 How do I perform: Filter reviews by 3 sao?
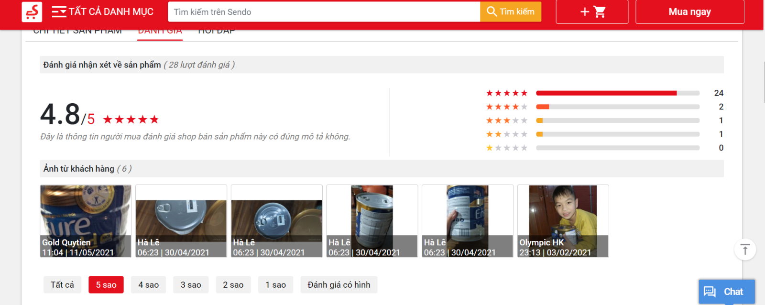191,285
